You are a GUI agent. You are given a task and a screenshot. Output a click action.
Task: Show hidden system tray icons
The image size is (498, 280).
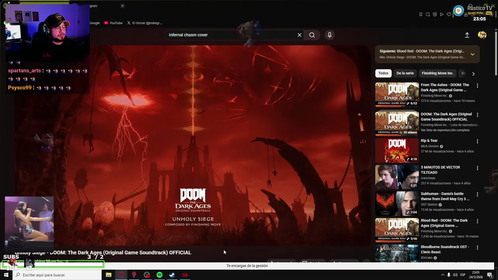point(442,275)
